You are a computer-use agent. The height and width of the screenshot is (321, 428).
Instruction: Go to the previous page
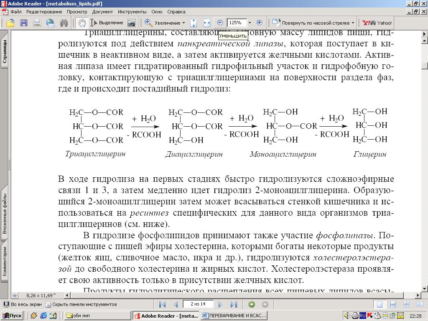pos(176,304)
